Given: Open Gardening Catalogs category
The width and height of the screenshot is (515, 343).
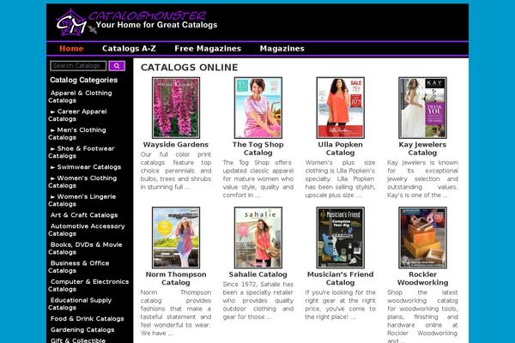Looking at the screenshot, I should click(82, 330).
